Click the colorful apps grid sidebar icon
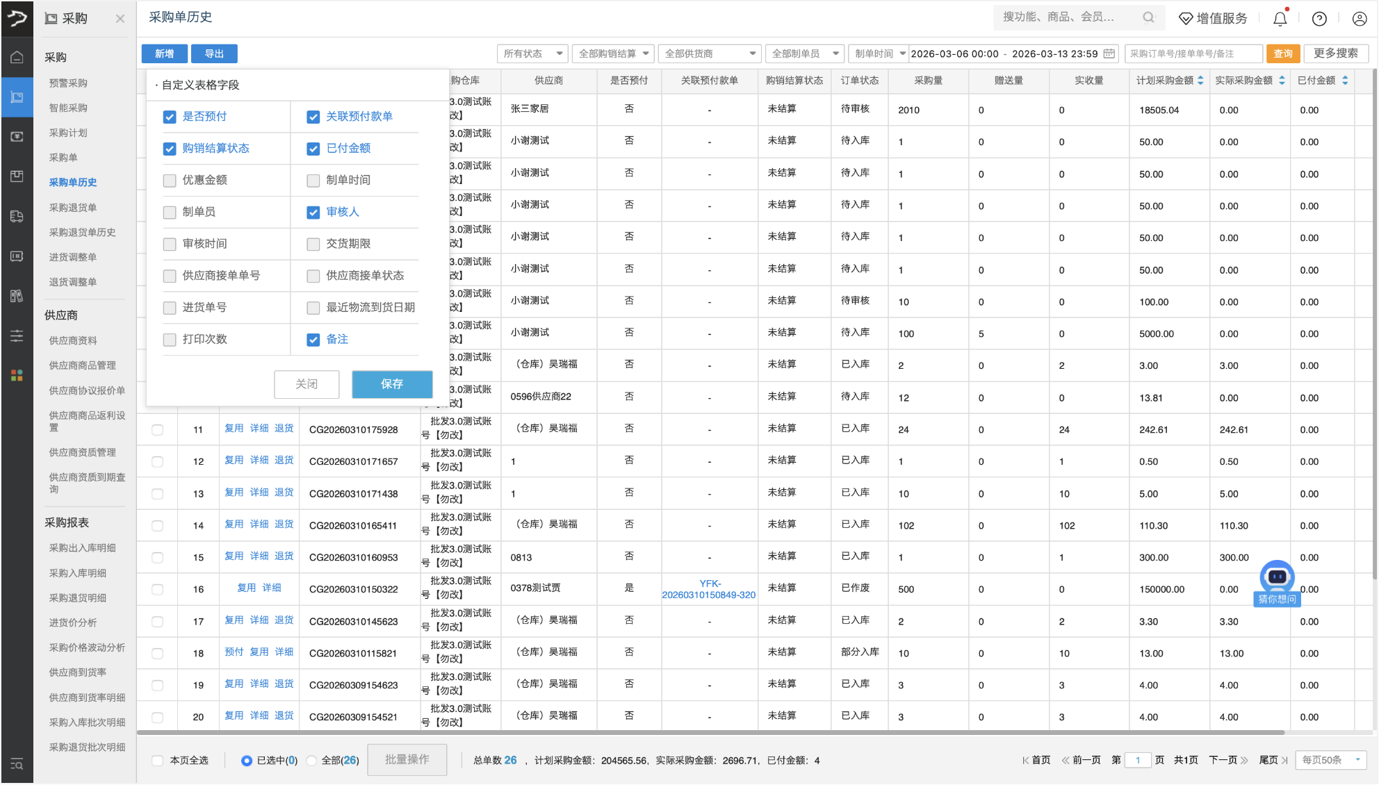The image size is (1379, 785). [17, 375]
